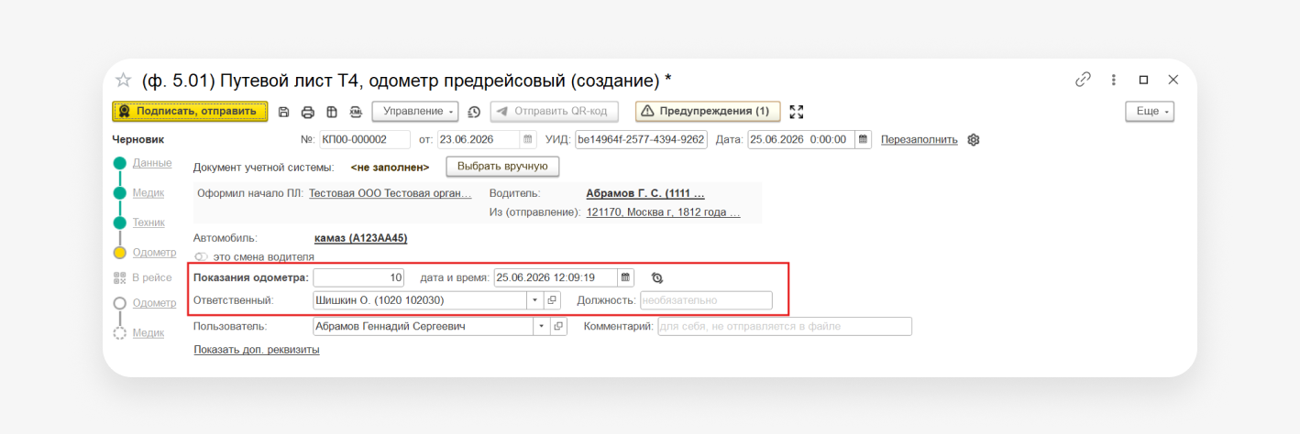The image size is (1300, 434).
Task: Open calendar for the 'от' date field
Action: 528,140
